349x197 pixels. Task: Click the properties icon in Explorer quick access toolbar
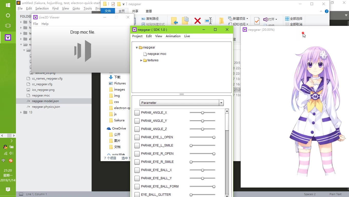click(113, 4)
